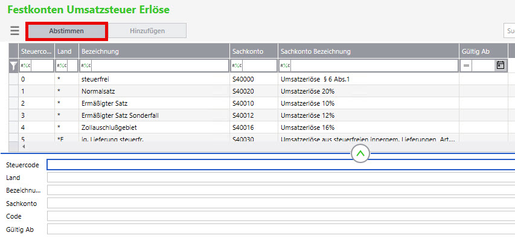The width and height of the screenshot is (515, 247).
Task: Click filter operator icon for Bezeichnung column
Action: point(87,66)
